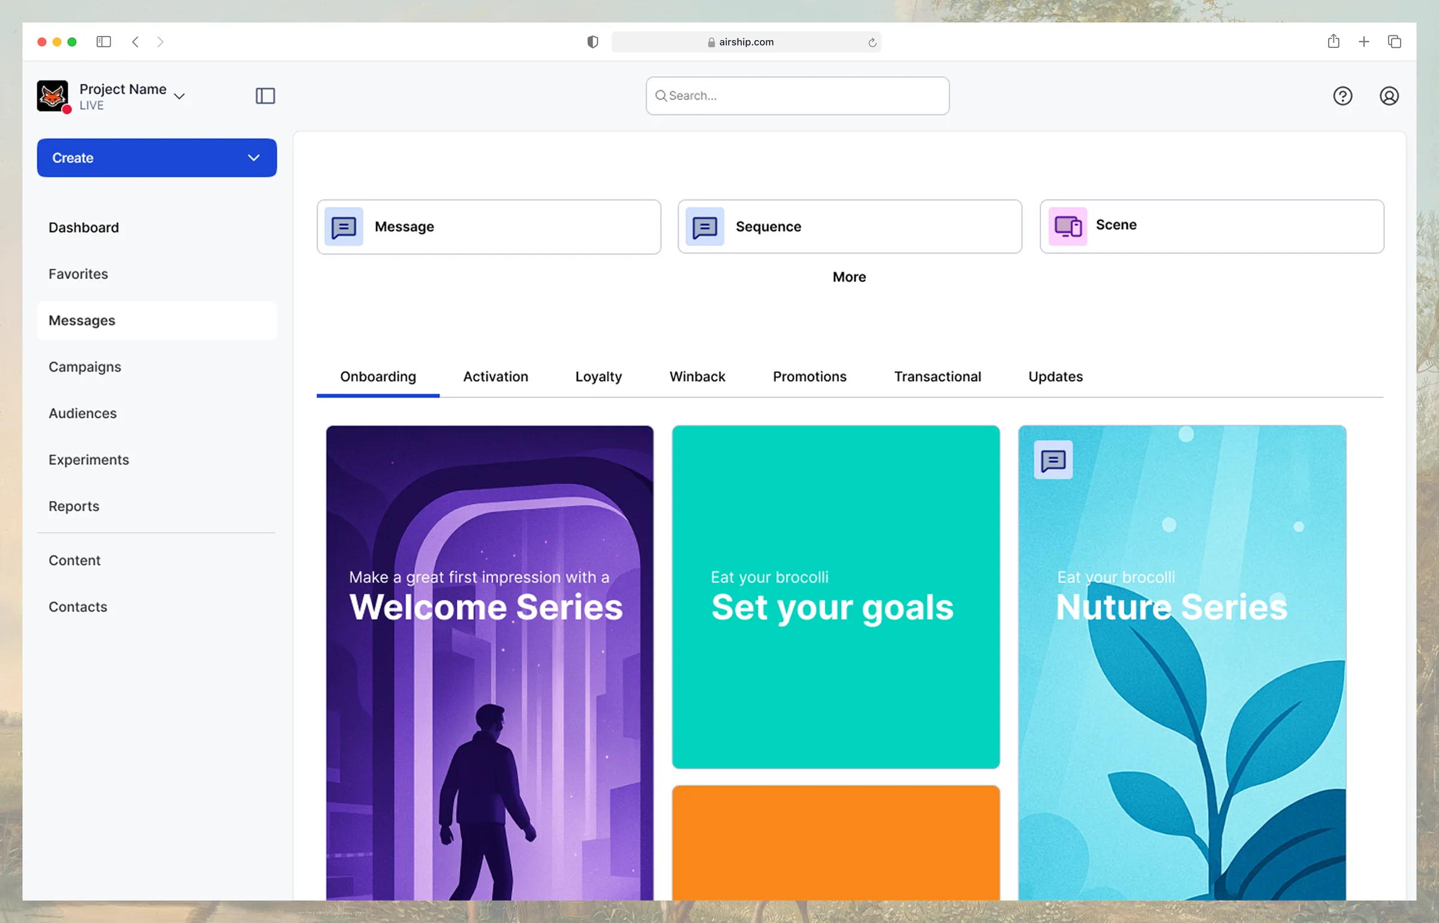Screen dimensions: 1439x923
Task: Switch to the Transactional tab
Action: [938, 376]
